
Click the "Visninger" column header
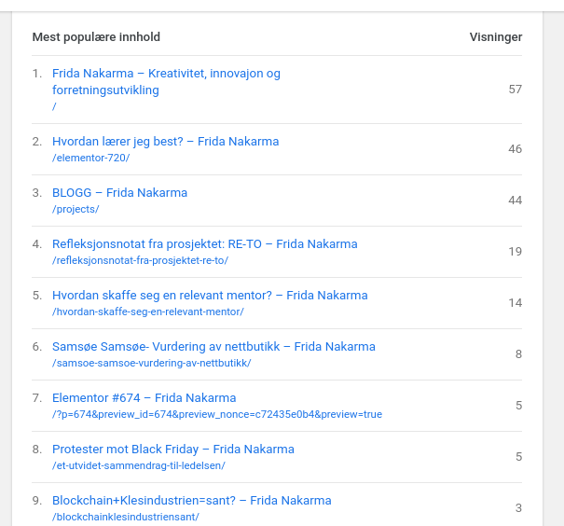pos(496,37)
